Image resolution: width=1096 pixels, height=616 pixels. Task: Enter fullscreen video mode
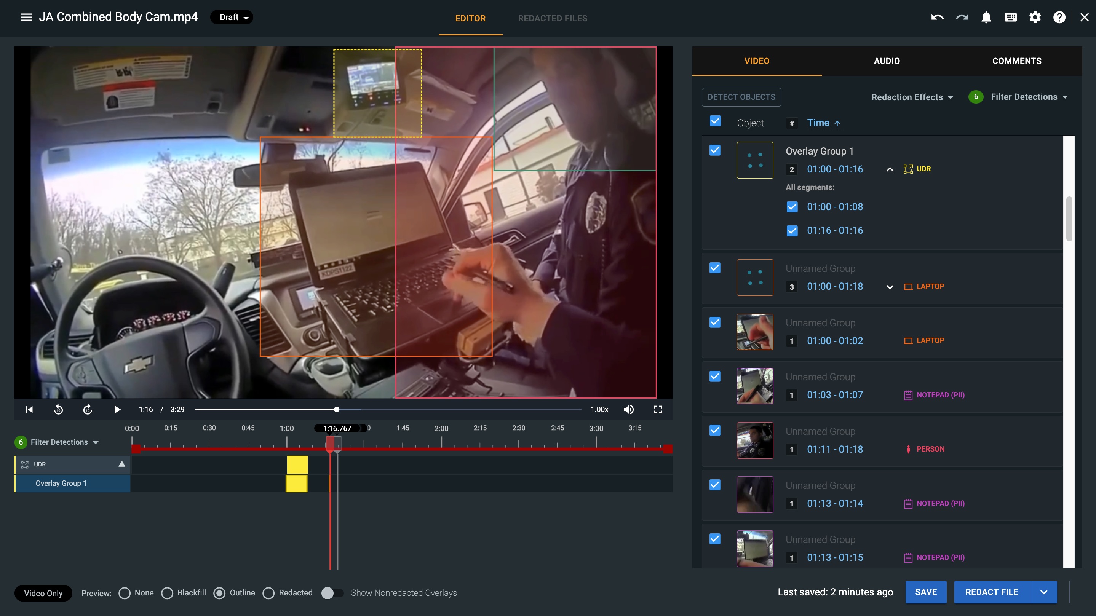coord(658,409)
